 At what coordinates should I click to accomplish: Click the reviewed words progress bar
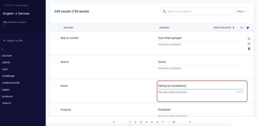click(x=23, y=25)
